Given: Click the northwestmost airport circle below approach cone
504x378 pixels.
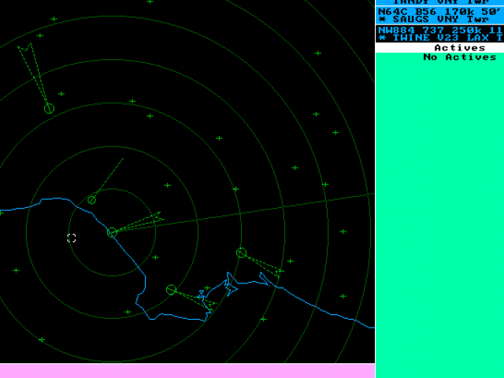Looking at the screenshot, I should pyautogui.click(x=49, y=108).
